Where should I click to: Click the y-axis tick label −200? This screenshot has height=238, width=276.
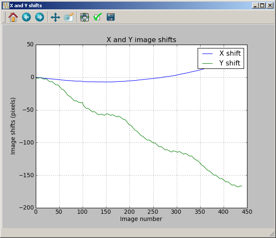tap(26, 208)
